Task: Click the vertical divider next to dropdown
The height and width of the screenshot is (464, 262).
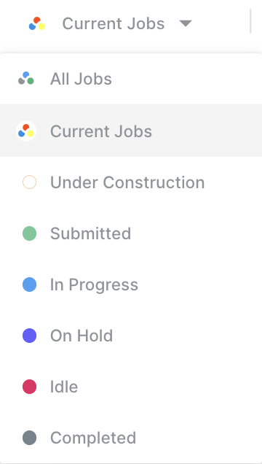Action: coord(250,21)
